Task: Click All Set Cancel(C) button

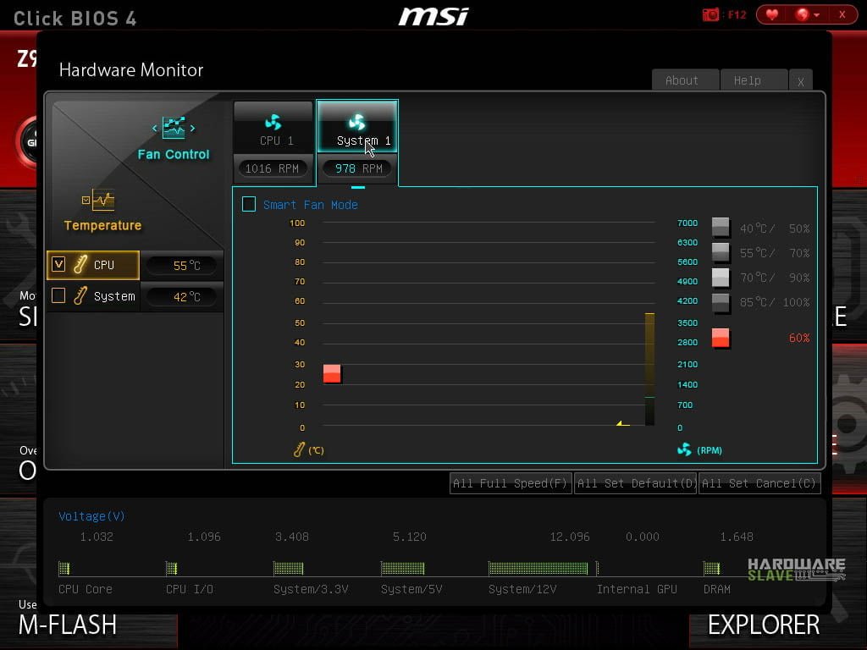Action: click(759, 483)
